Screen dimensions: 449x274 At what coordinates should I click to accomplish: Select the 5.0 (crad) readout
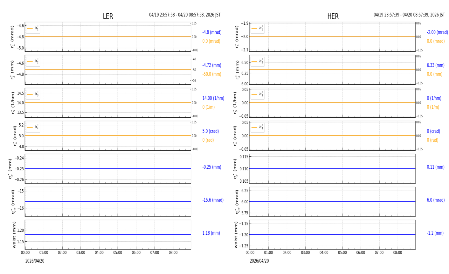[x=211, y=131]
